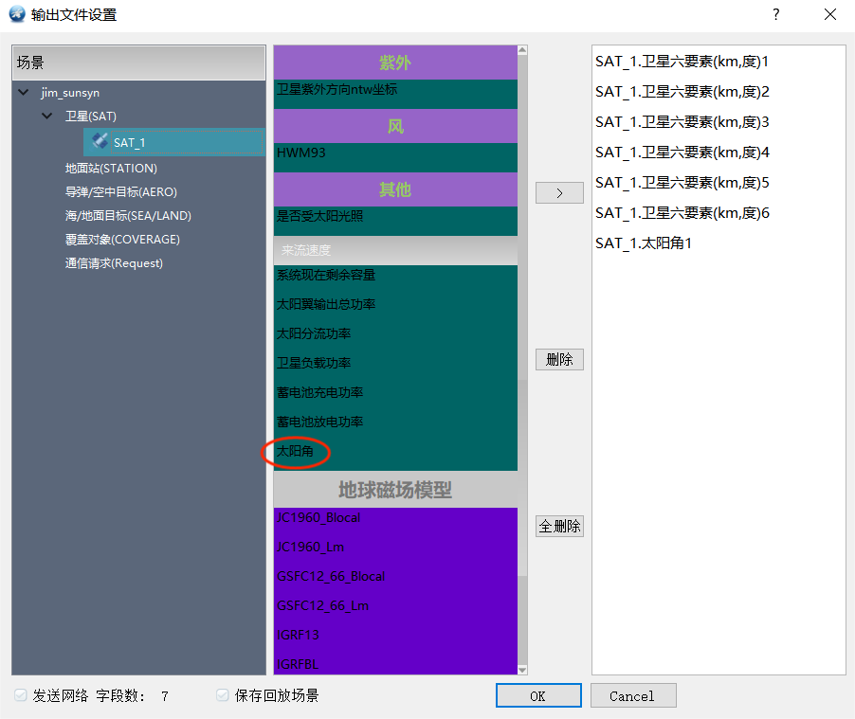
Task: Select 地面站(STATION) in scene tree
Action: 111,169
